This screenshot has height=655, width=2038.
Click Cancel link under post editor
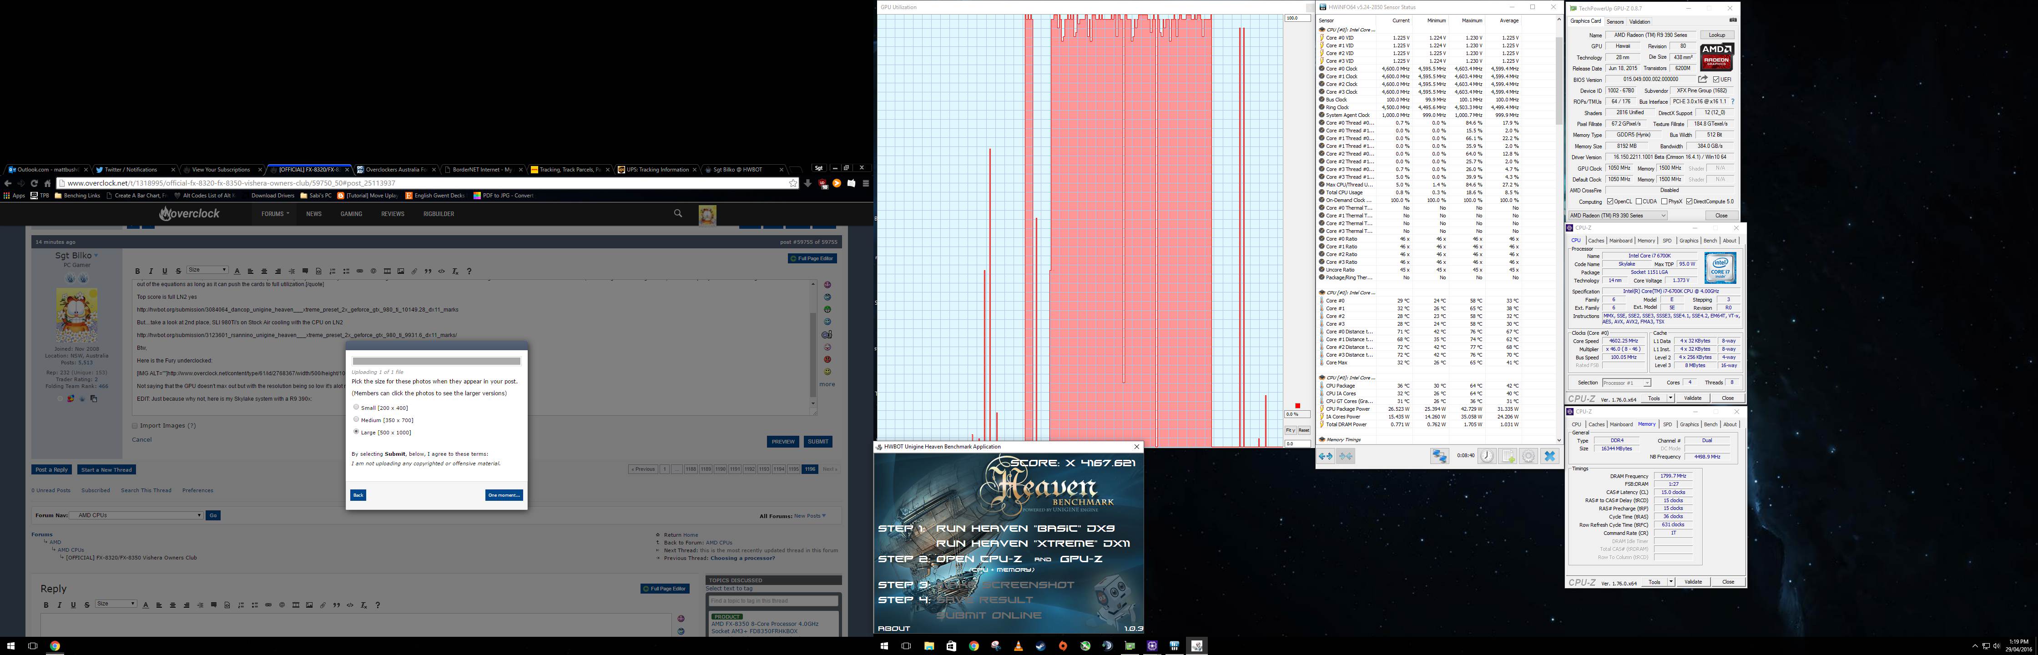[x=141, y=440]
